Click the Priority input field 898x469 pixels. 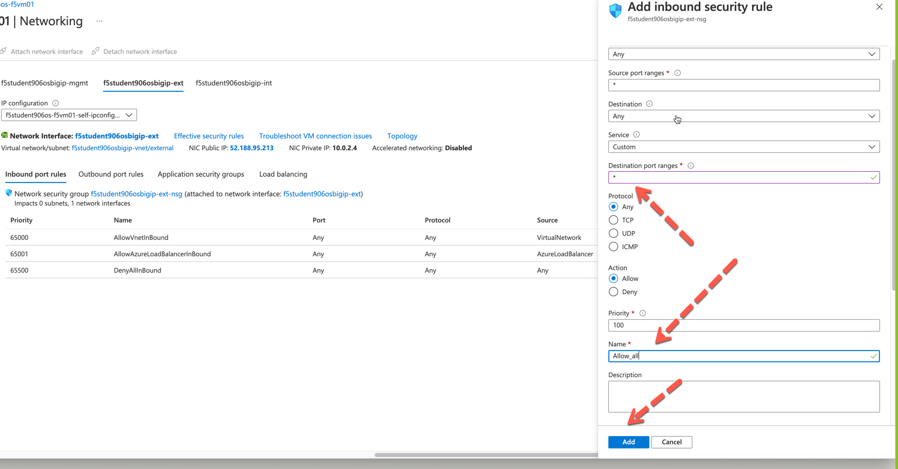click(744, 325)
